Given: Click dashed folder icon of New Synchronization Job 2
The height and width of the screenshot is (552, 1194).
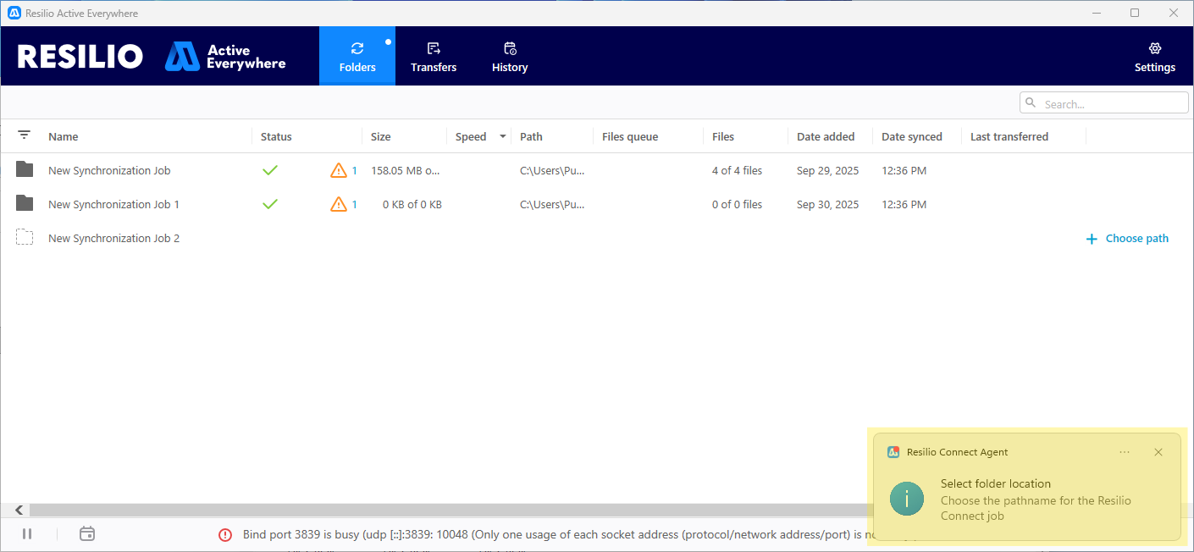Looking at the screenshot, I should [25, 238].
